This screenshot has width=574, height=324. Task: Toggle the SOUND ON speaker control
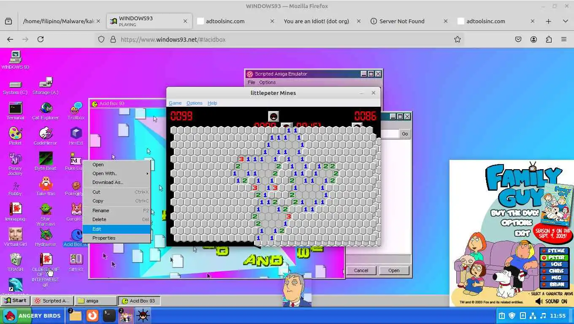click(x=551, y=301)
